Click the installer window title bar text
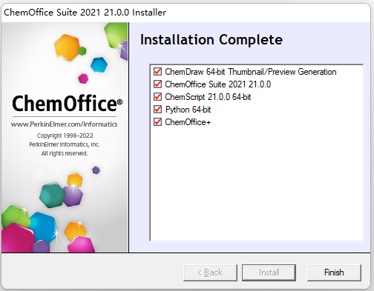The image size is (374, 291). pos(85,13)
